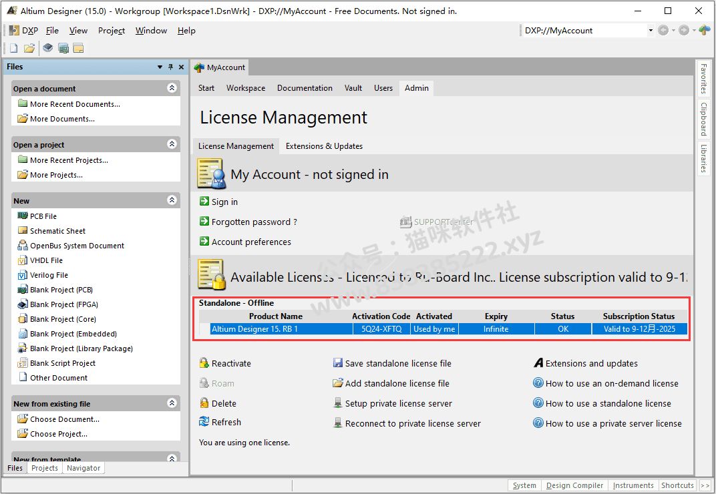Click the Design Compiler status bar button
Screen dimensions: 716x494
(574, 485)
